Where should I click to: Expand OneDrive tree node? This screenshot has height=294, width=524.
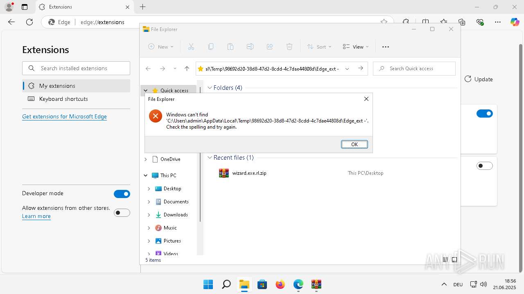[145, 159]
